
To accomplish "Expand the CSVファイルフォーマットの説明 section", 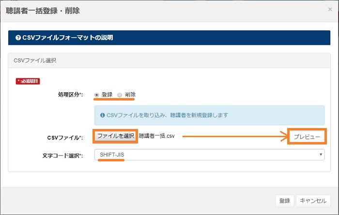I will 68,38.
